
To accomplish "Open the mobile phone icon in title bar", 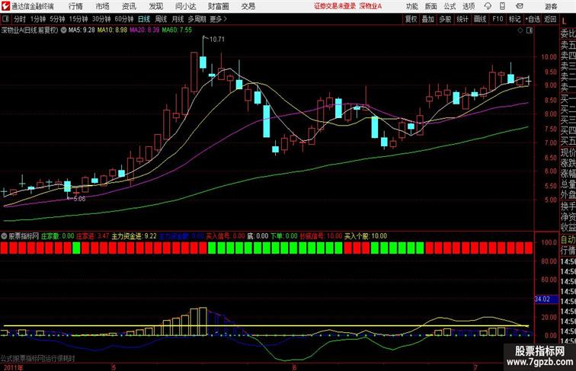I will 503,6.
